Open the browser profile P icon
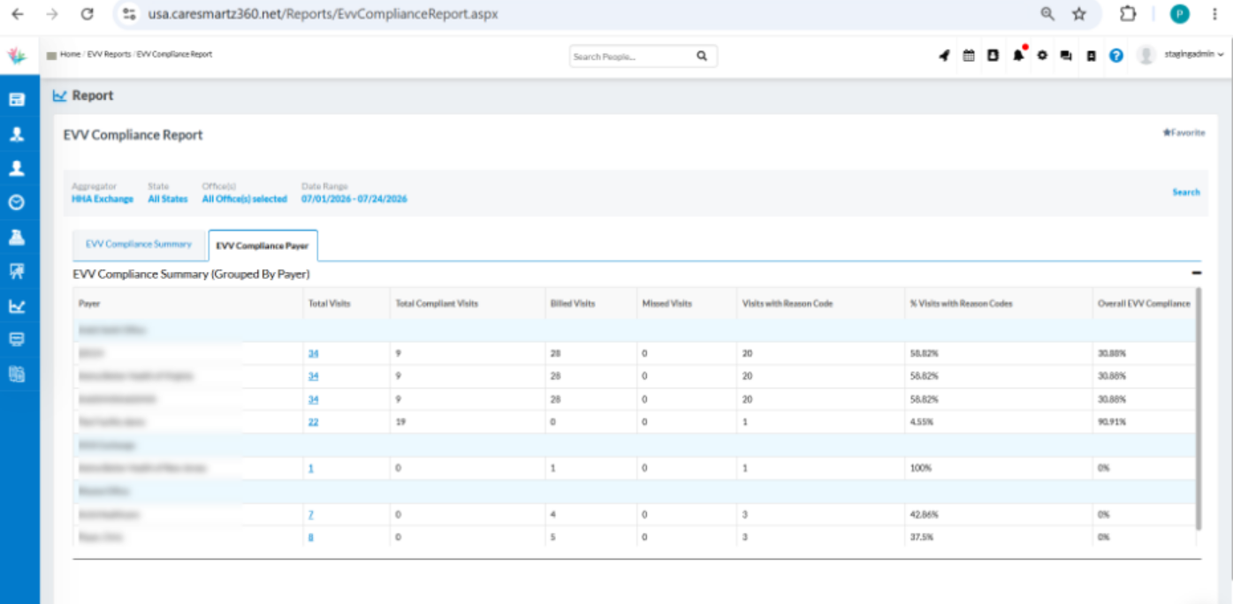 coord(1179,14)
